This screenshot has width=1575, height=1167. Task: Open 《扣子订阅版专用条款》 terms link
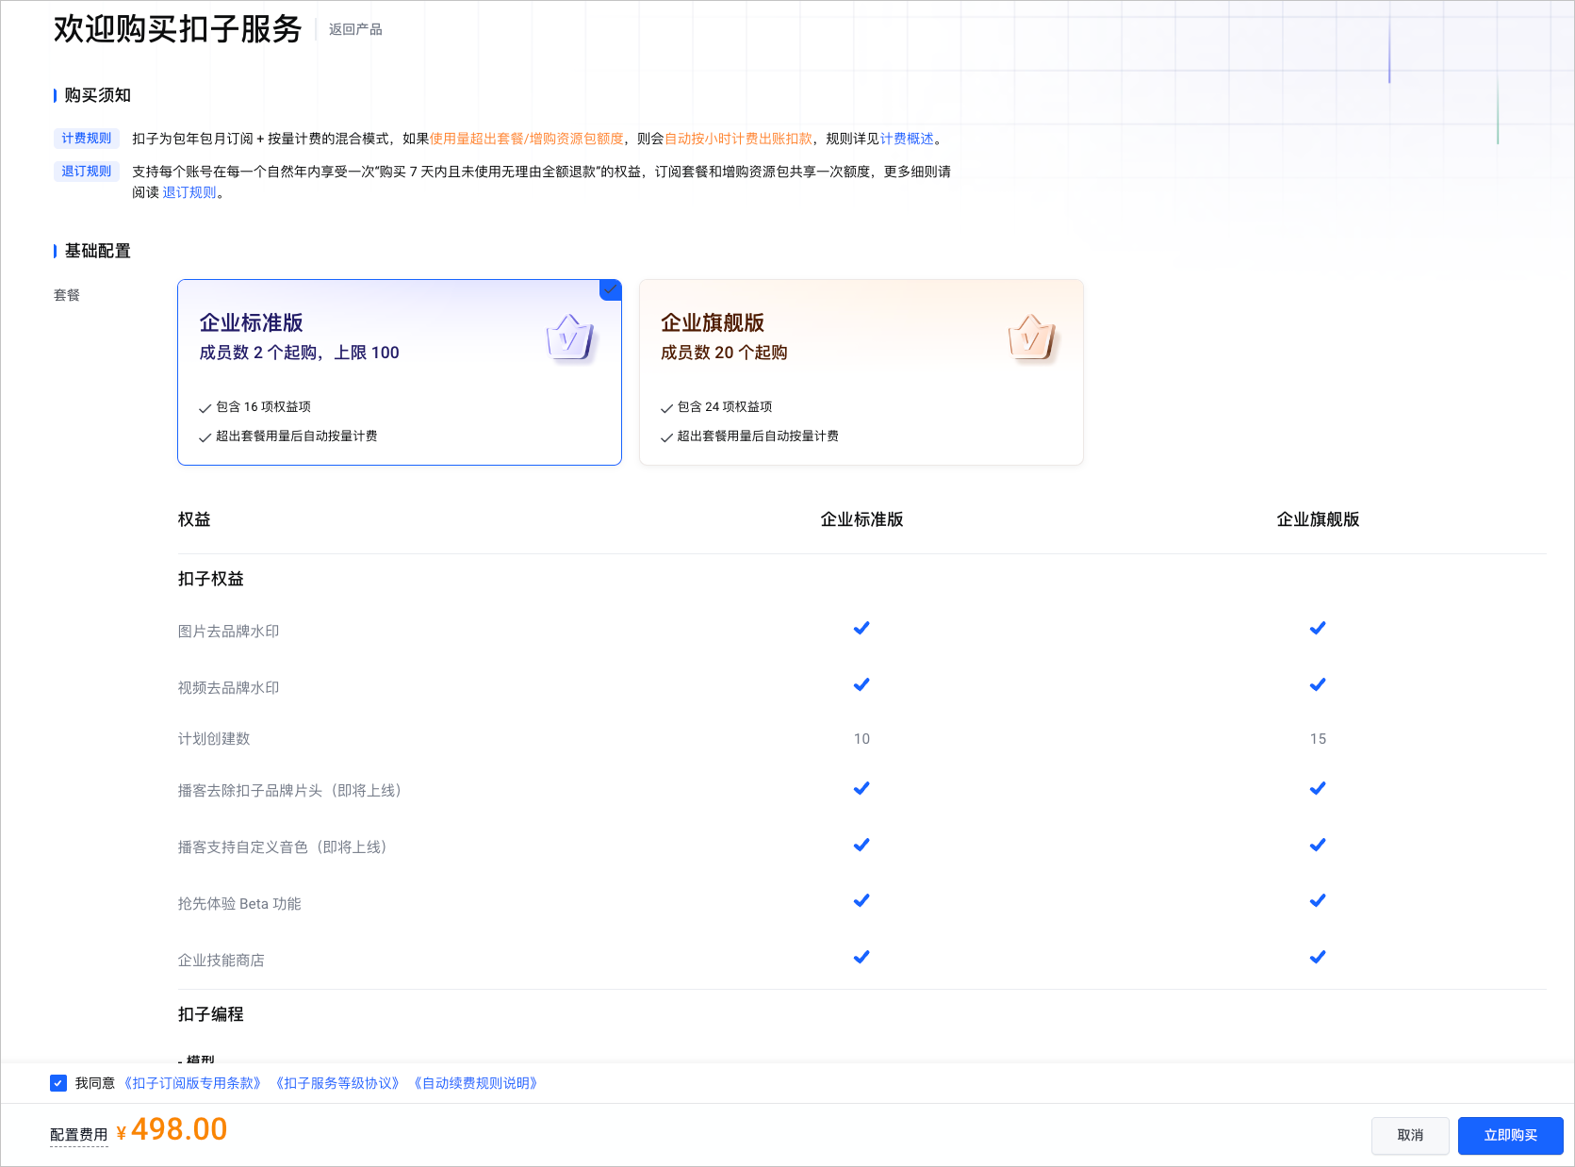(193, 1083)
